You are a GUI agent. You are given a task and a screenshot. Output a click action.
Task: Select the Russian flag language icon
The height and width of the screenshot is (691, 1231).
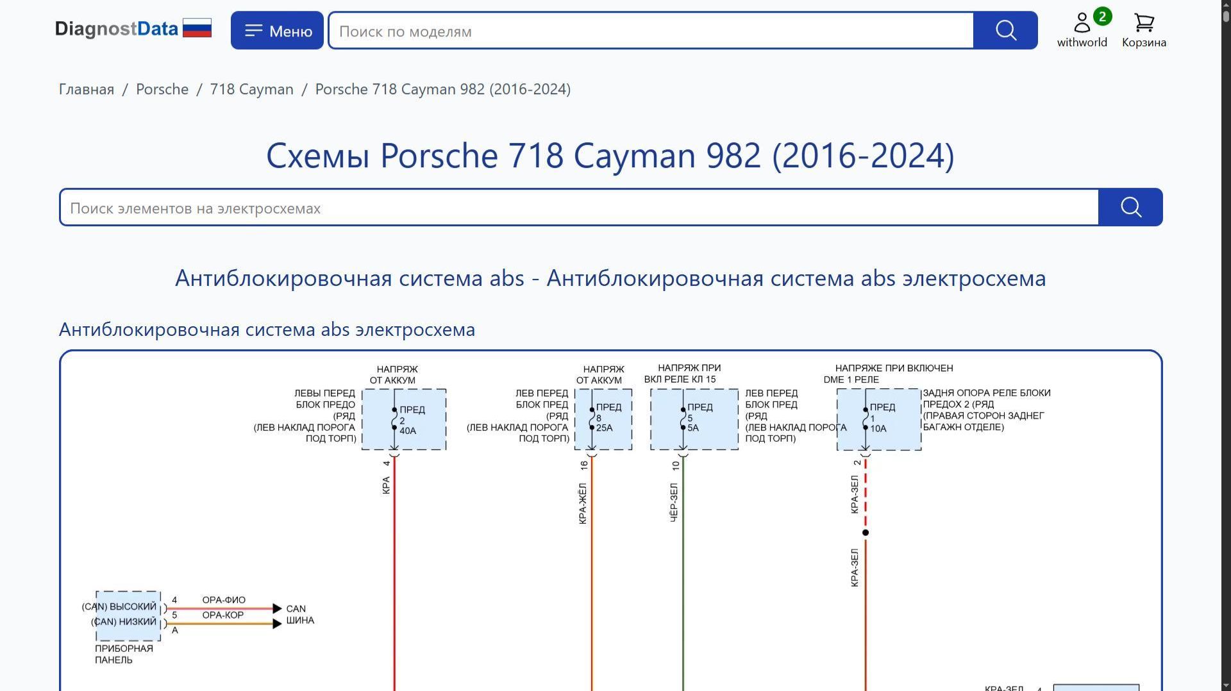coord(197,28)
